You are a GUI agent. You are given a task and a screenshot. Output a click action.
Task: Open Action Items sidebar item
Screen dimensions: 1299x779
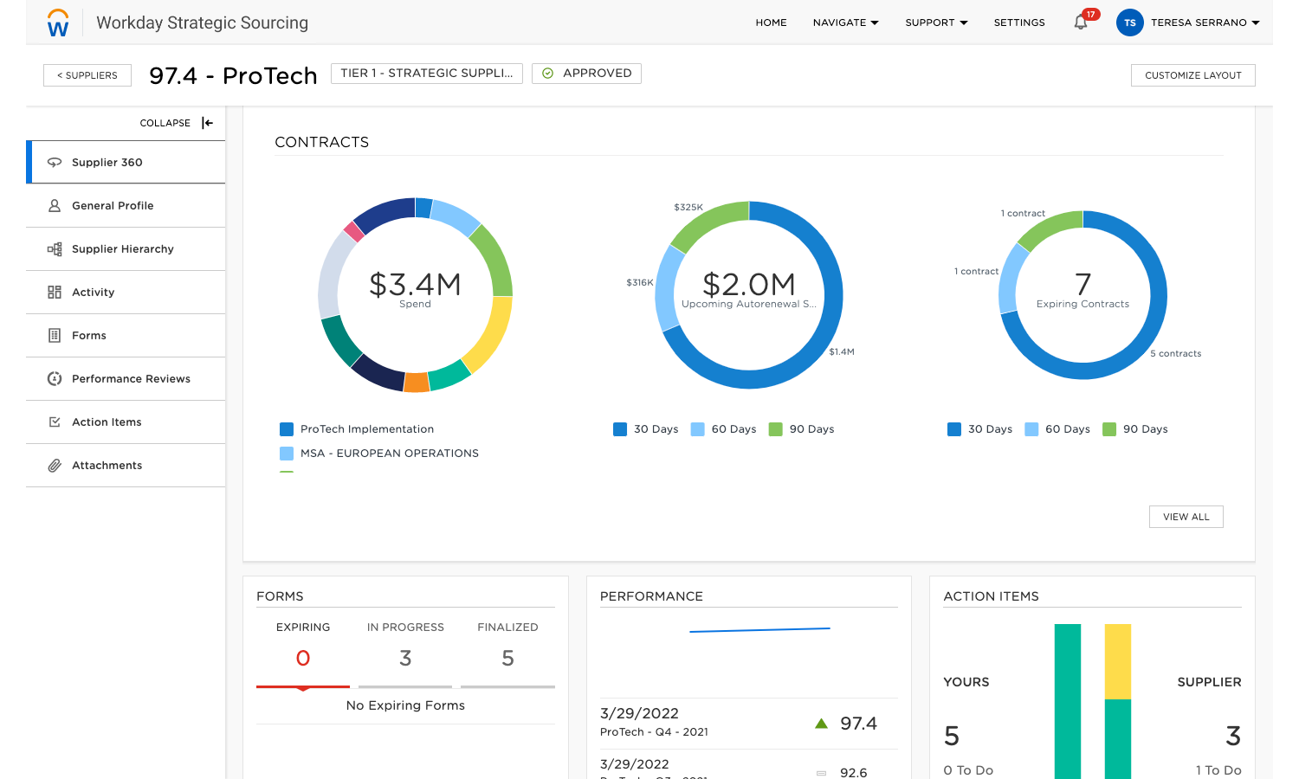coord(126,422)
